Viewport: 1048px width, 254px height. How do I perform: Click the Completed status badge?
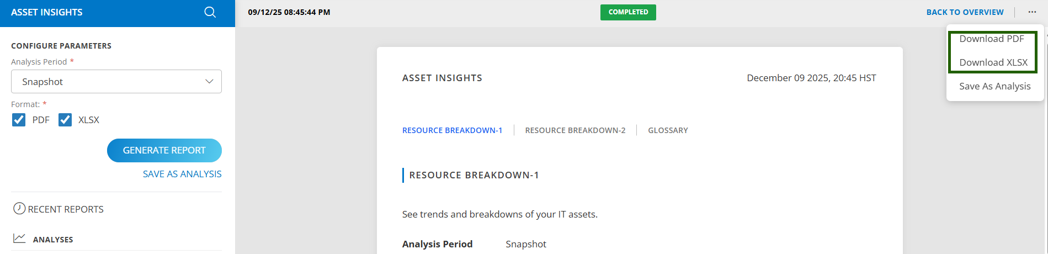(x=628, y=12)
